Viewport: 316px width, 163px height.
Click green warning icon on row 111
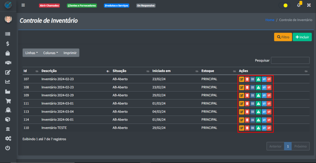point(258,104)
